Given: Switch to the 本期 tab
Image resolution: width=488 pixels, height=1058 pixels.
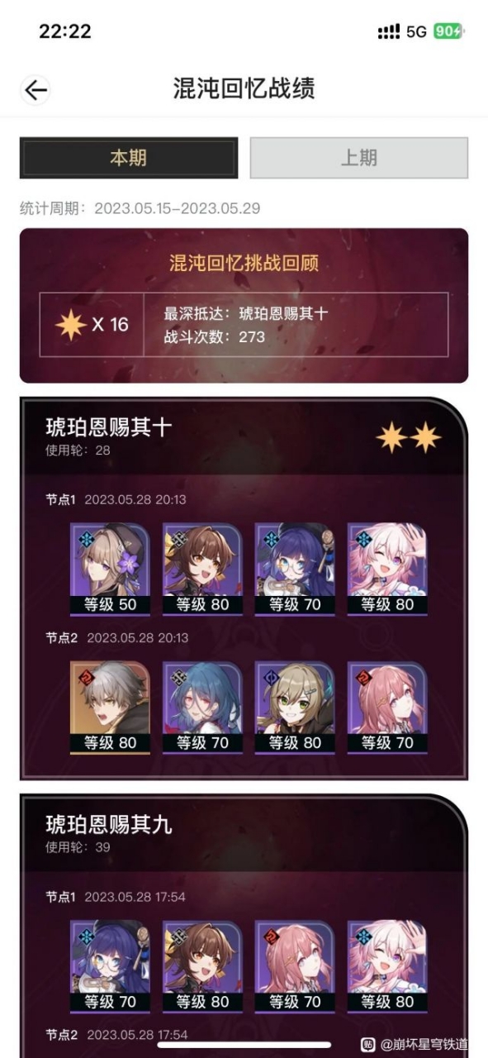Looking at the screenshot, I should (x=129, y=158).
